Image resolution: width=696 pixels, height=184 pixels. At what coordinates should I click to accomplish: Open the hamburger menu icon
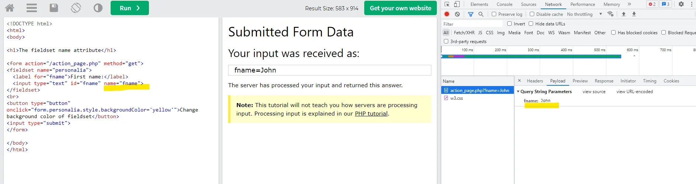pyautogui.click(x=32, y=8)
